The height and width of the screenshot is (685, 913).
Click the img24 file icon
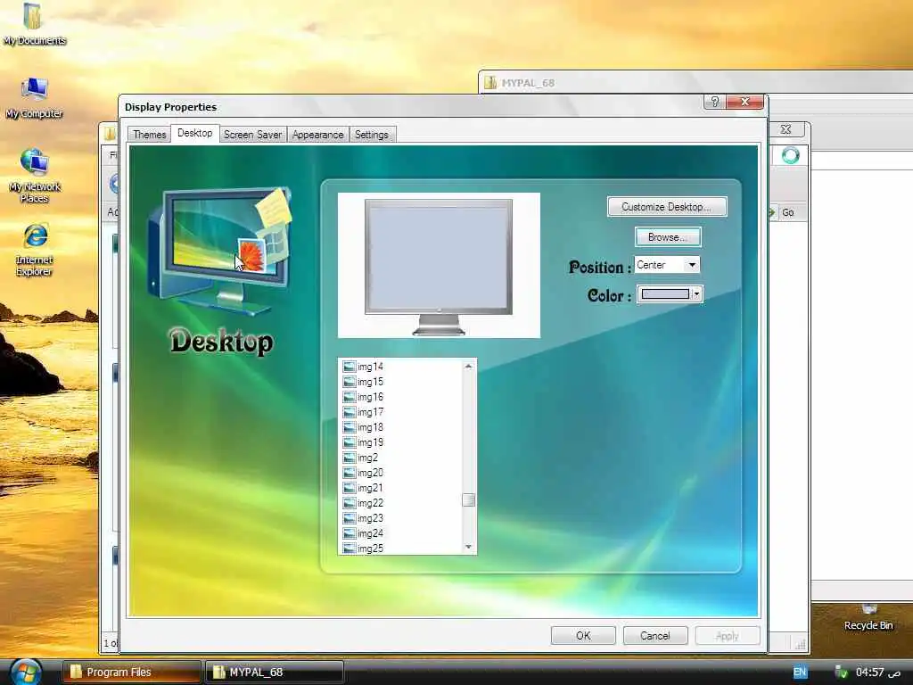(350, 533)
